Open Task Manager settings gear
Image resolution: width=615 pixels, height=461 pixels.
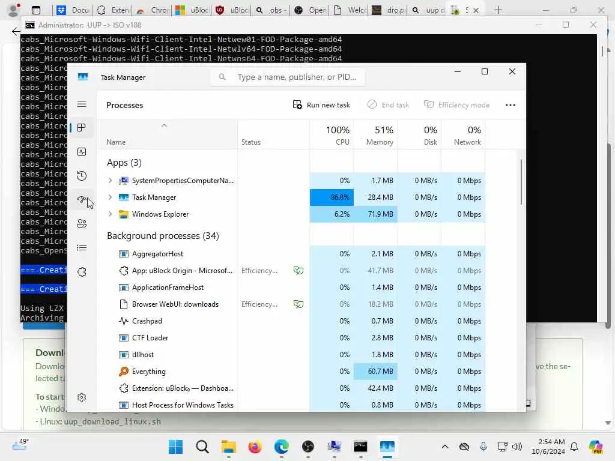[x=82, y=397]
